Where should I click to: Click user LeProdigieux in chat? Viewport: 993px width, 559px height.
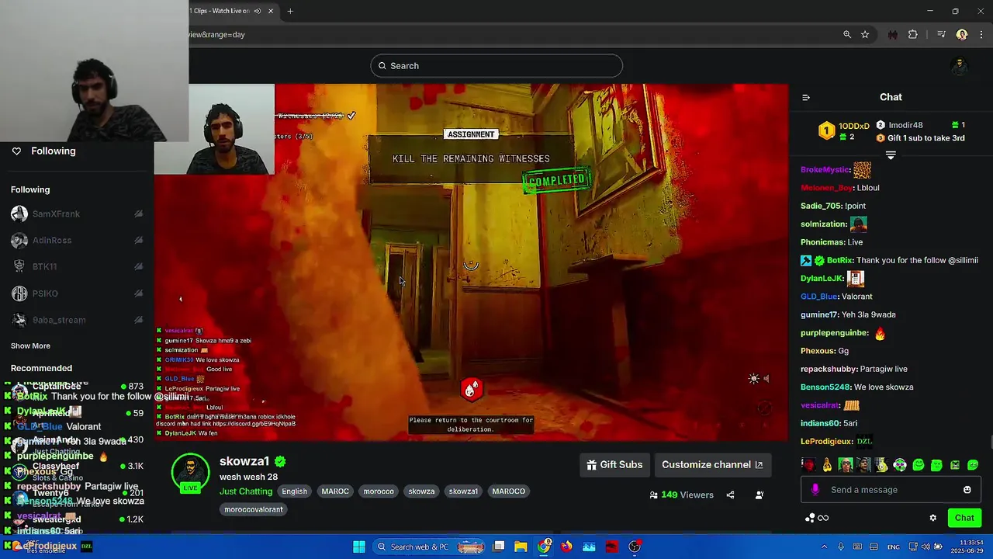[825, 442]
